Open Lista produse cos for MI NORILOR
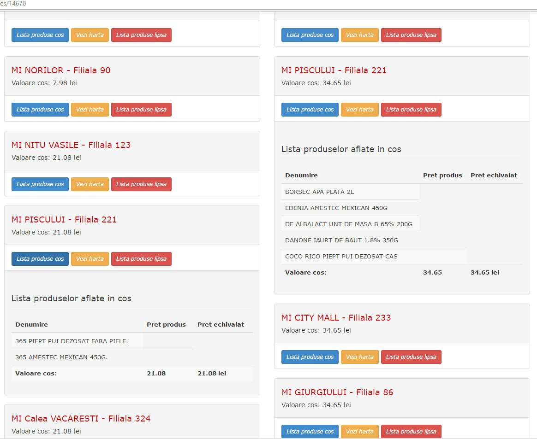The image size is (537, 439). coord(40,110)
